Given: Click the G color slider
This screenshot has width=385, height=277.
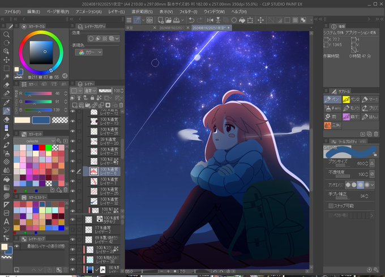Looking at the screenshot, I should point(38,101).
